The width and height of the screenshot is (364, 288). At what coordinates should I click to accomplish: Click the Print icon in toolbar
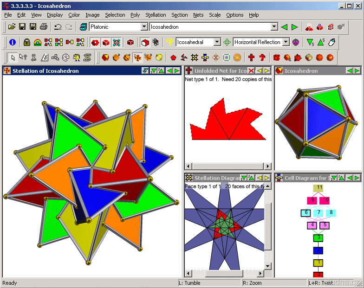[44, 27]
